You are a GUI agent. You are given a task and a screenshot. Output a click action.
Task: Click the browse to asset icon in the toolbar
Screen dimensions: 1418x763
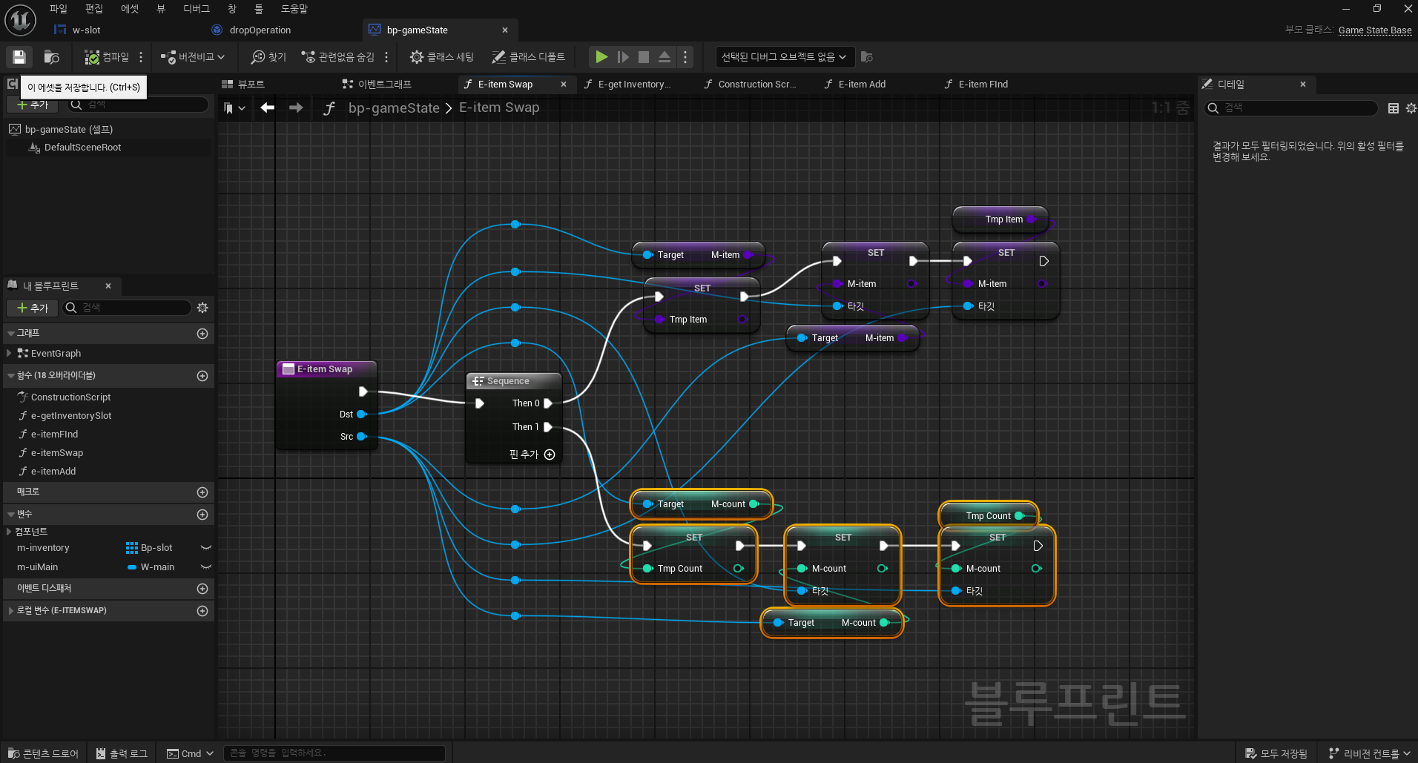51,57
